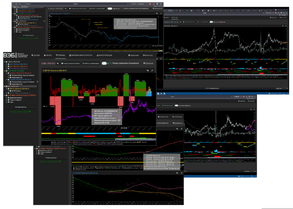Expand chart fullscreen in lower-right chart window
293x209 pixels.
pos(254,109)
